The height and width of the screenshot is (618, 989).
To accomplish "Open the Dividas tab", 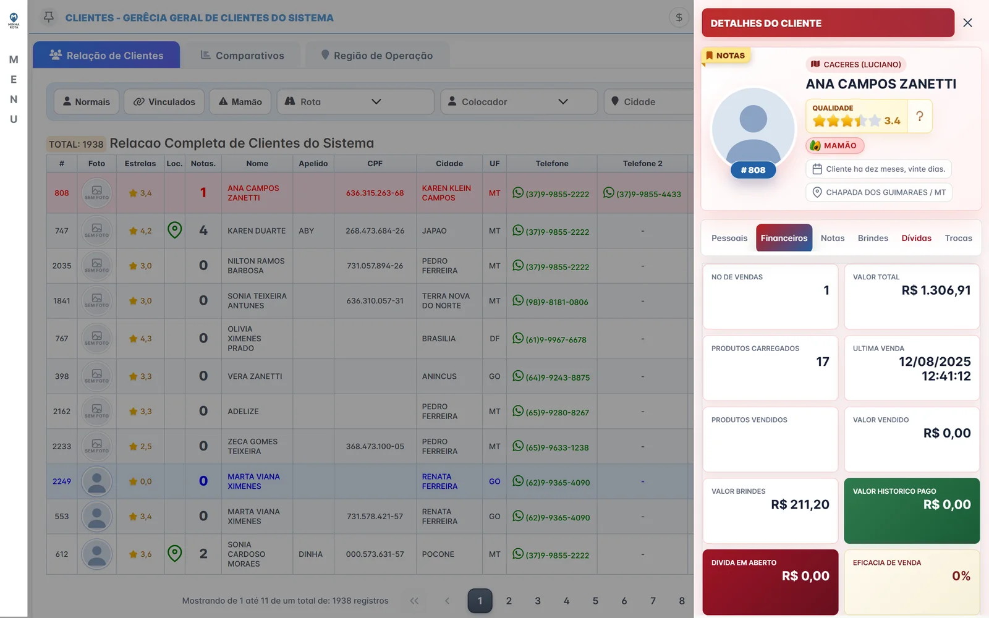I will (916, 238).
